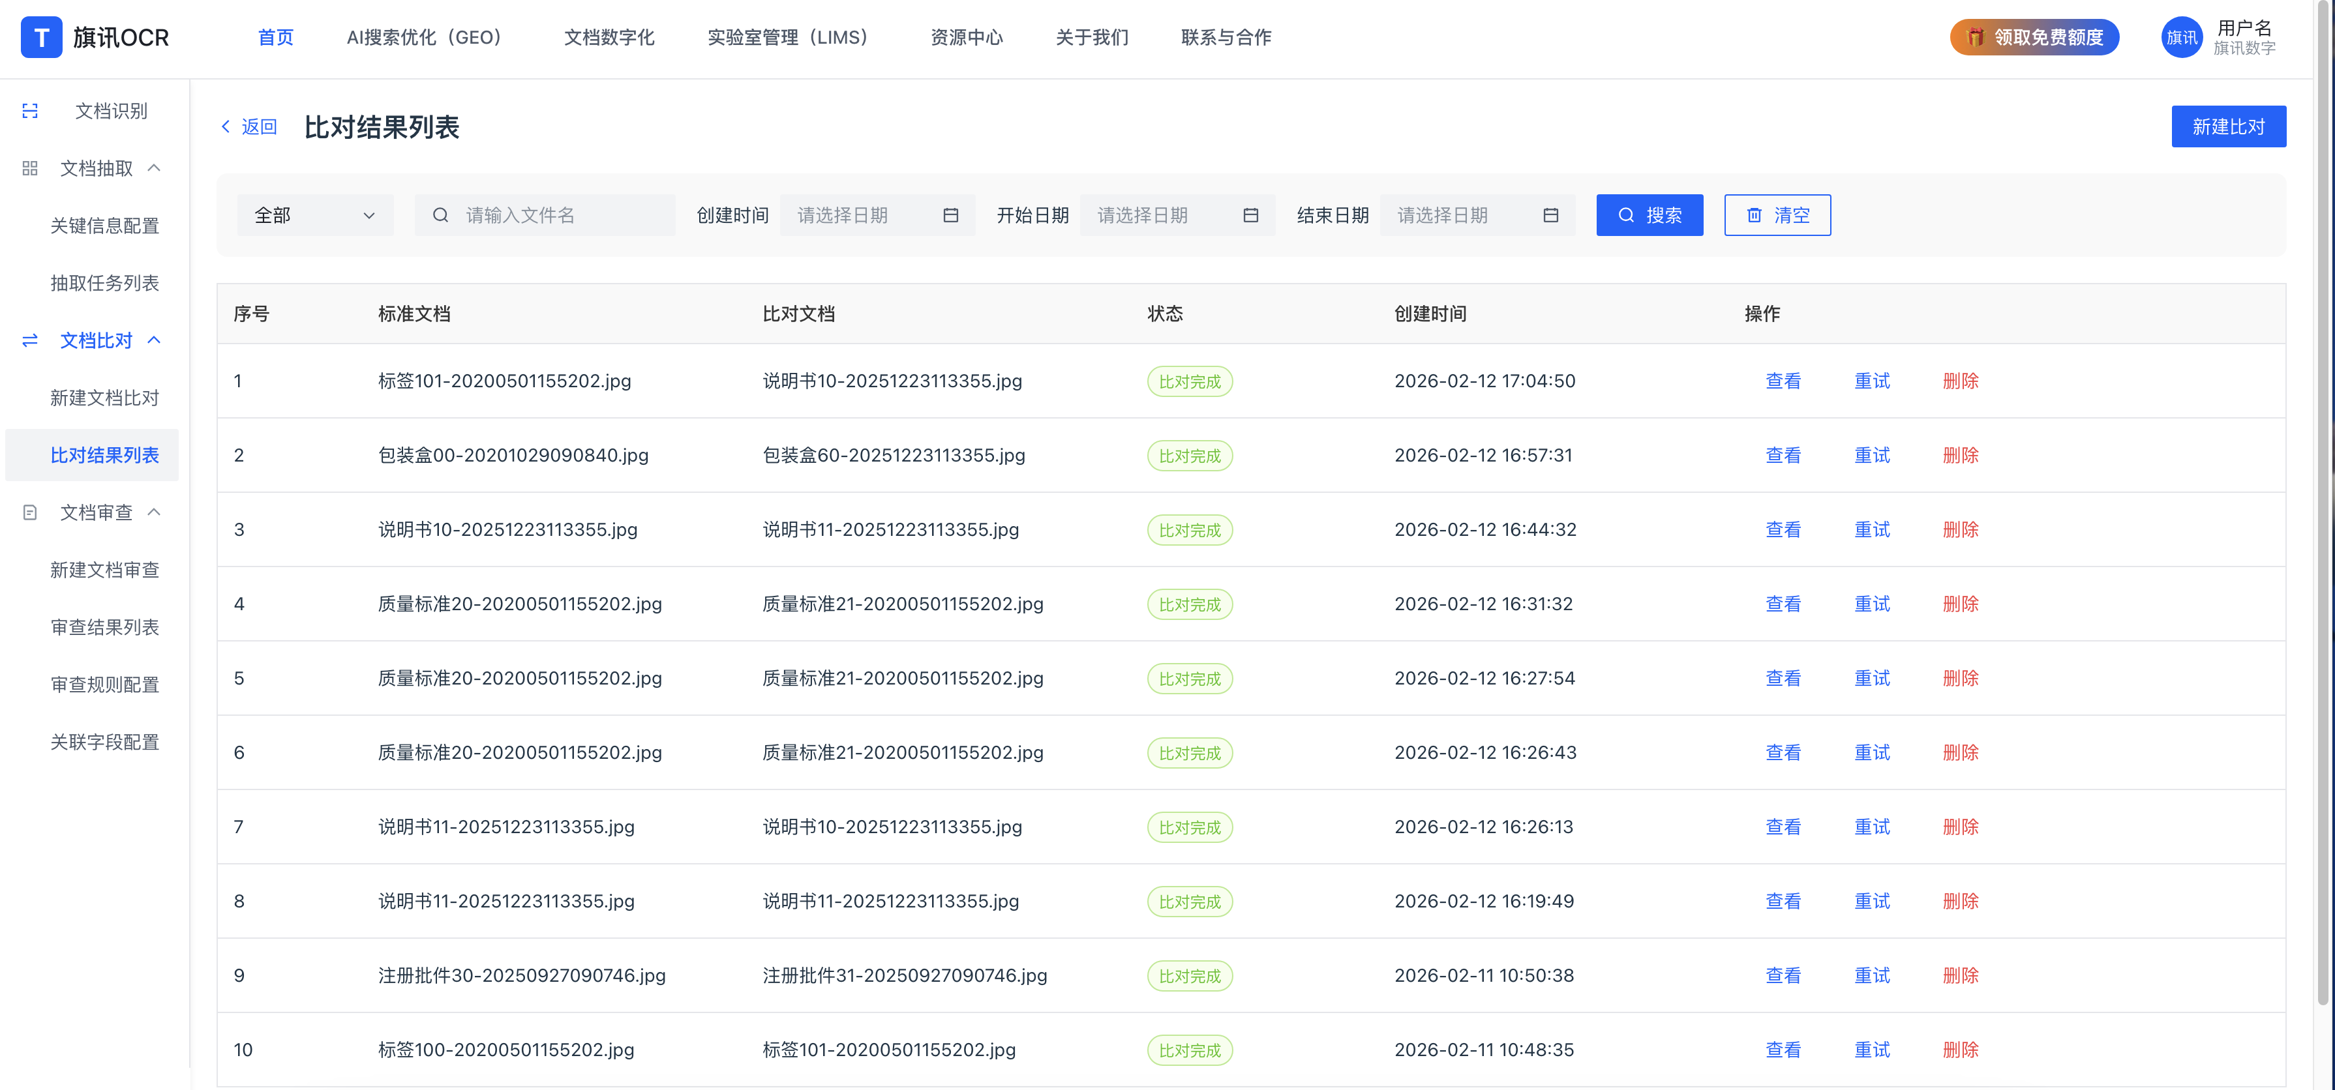Viewport: 2335px width, 1090px height.
Task: Collapse the 文档比对 sidebar section
Action: pyautogui.click(x=154, y=340)
